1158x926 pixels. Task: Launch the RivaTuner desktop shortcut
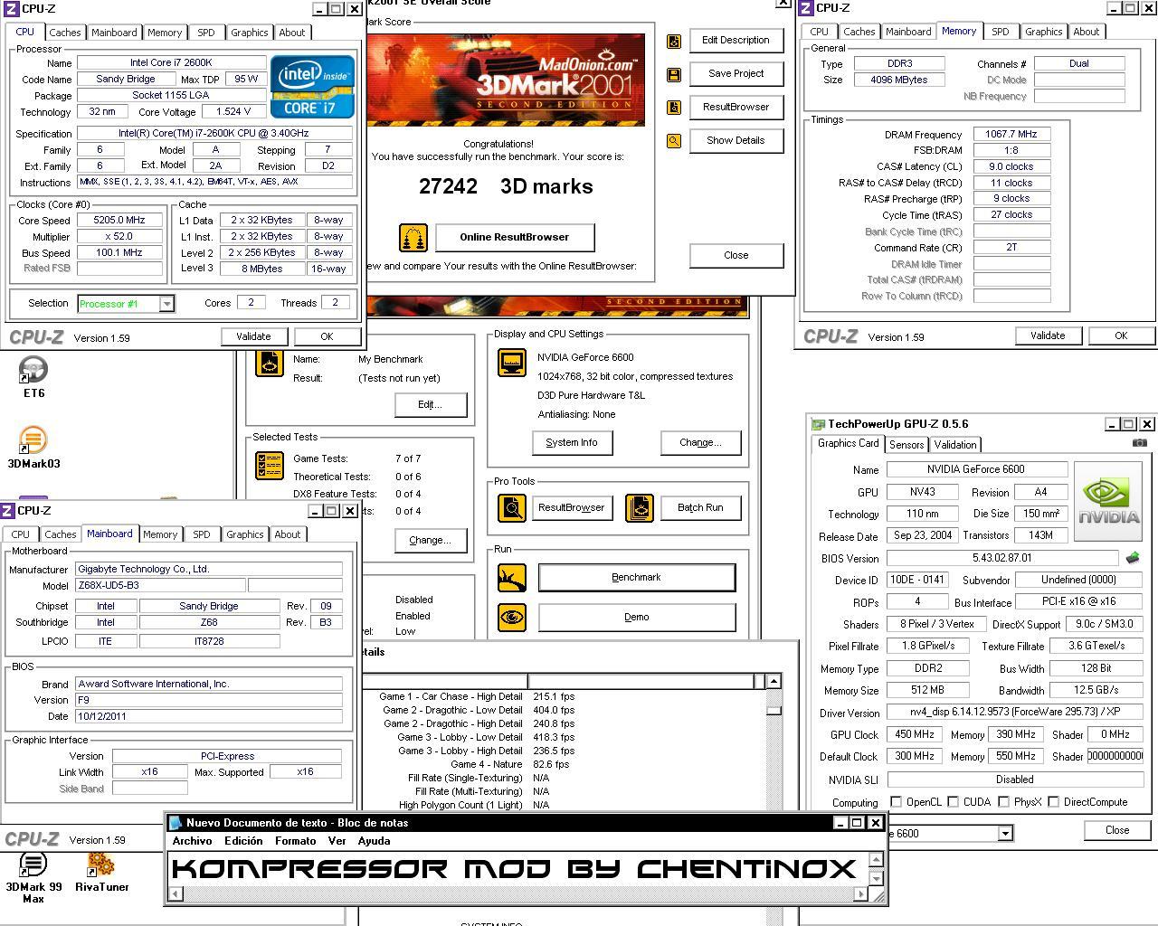(x=101, y=873)
